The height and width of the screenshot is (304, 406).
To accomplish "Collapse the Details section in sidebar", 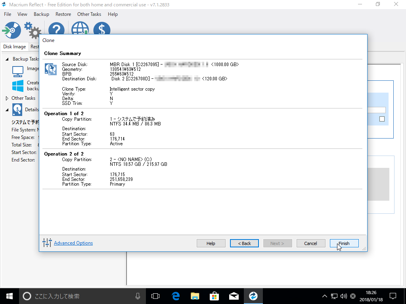I will (x=7, y=110).
